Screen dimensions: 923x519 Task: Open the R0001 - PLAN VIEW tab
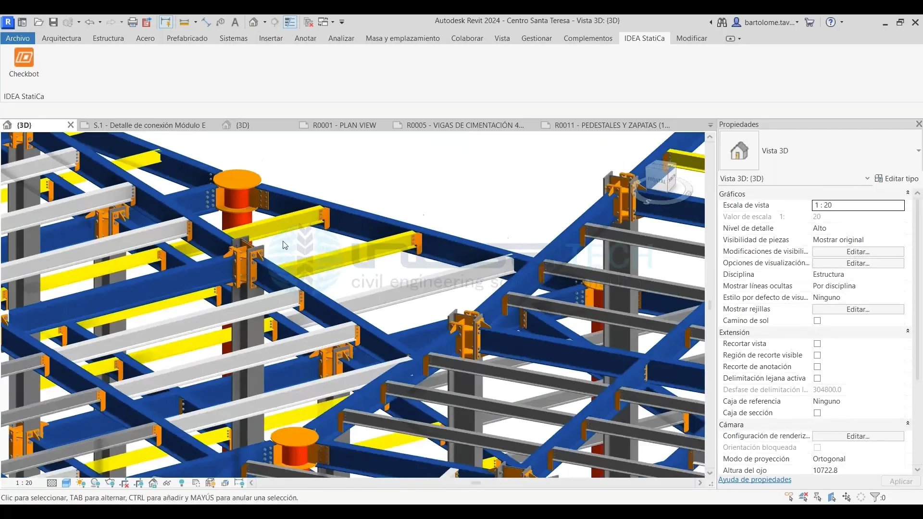pos(344,125)
